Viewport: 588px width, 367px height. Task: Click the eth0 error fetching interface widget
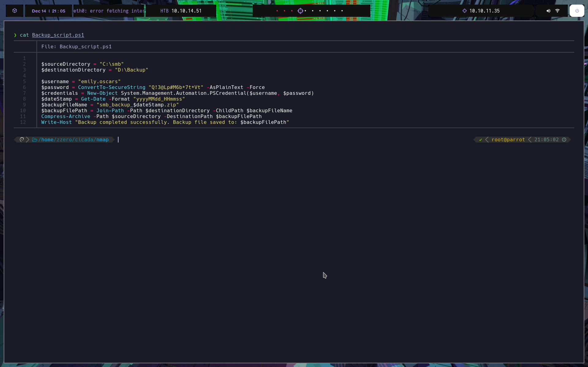point(109,11)
